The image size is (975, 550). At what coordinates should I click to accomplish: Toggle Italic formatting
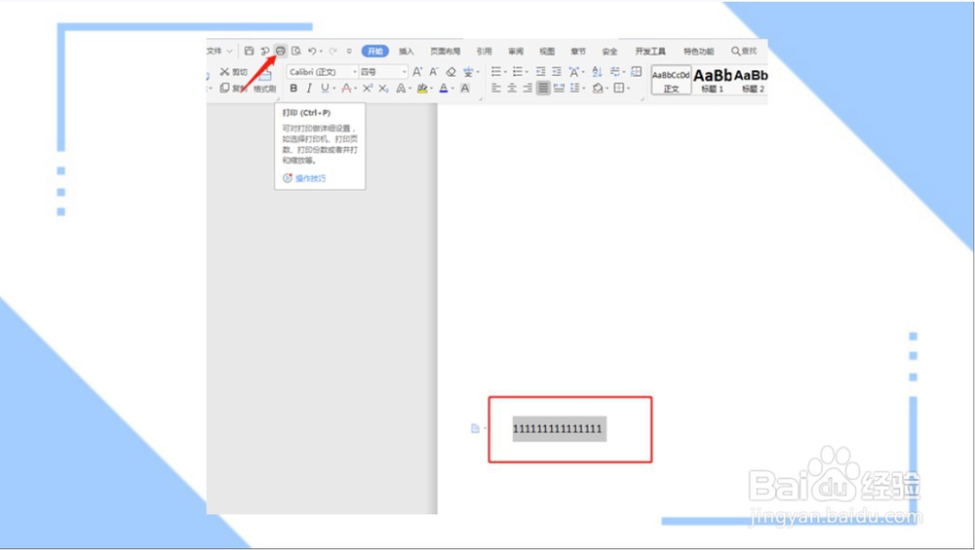pyautogui.click(x=309, y=89)
